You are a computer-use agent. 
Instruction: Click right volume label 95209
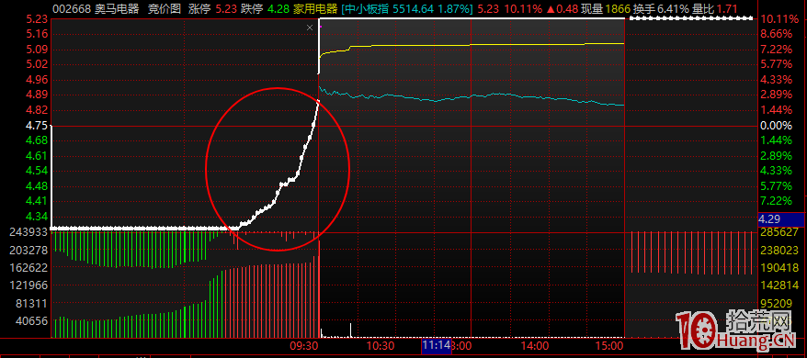point(776,303)
